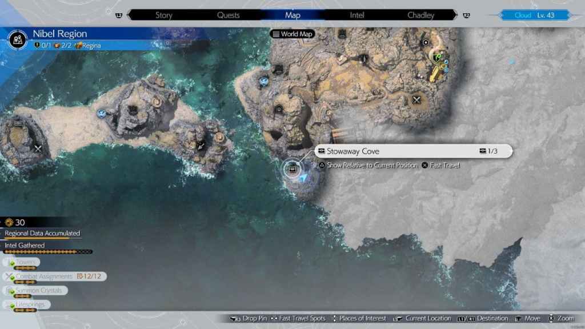Image resolution: width=585 pixels, height=329 pixels.
Task: Click Fast Travel for Stowaway Cove
Action: [440, 165]
